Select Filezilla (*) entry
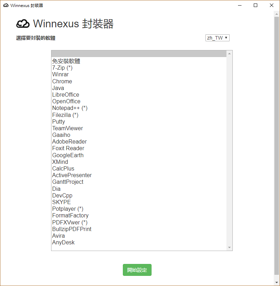 pyautogui.click(x=139, y=115)
